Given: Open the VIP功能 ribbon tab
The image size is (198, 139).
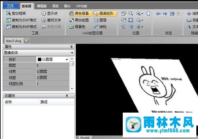Looking at the screenshot, I should pos(82,6).
